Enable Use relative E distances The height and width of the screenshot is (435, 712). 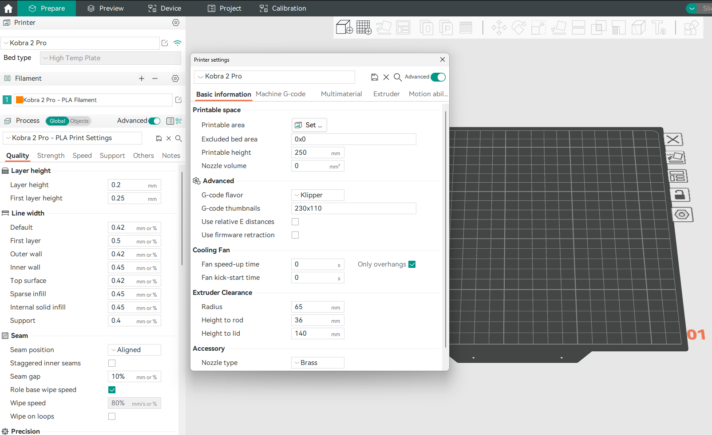(x=295, y=222)
